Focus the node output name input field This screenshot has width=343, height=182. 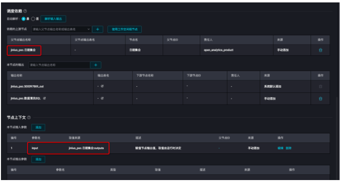[60, 65]
